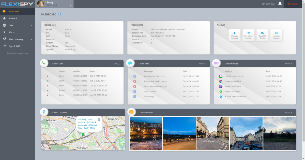Open More in Latest Calls
The height and width of the screenshot is (160, 305).
(x=116, y=64)
